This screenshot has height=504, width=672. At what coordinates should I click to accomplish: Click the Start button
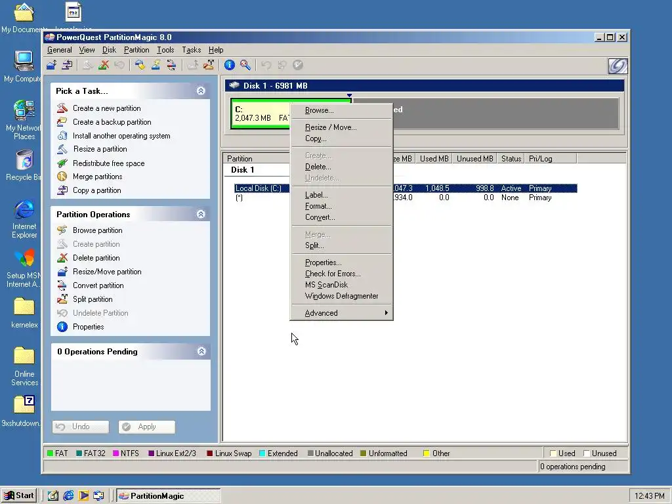click(x=19, y=495)
